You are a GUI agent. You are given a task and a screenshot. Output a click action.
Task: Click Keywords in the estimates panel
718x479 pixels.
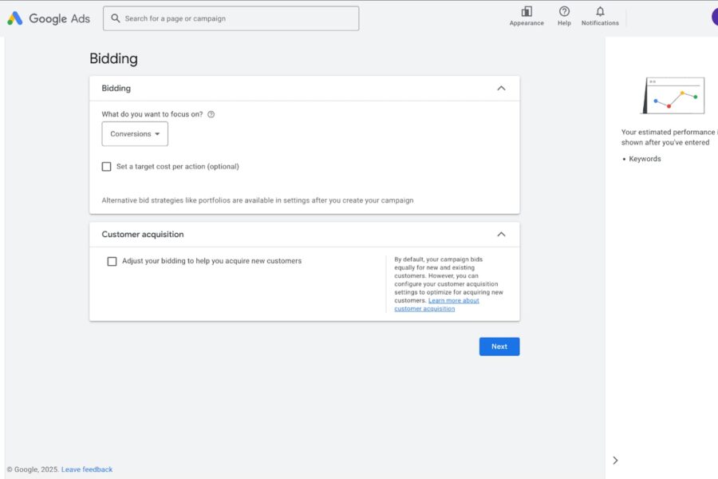pos(645,159)
